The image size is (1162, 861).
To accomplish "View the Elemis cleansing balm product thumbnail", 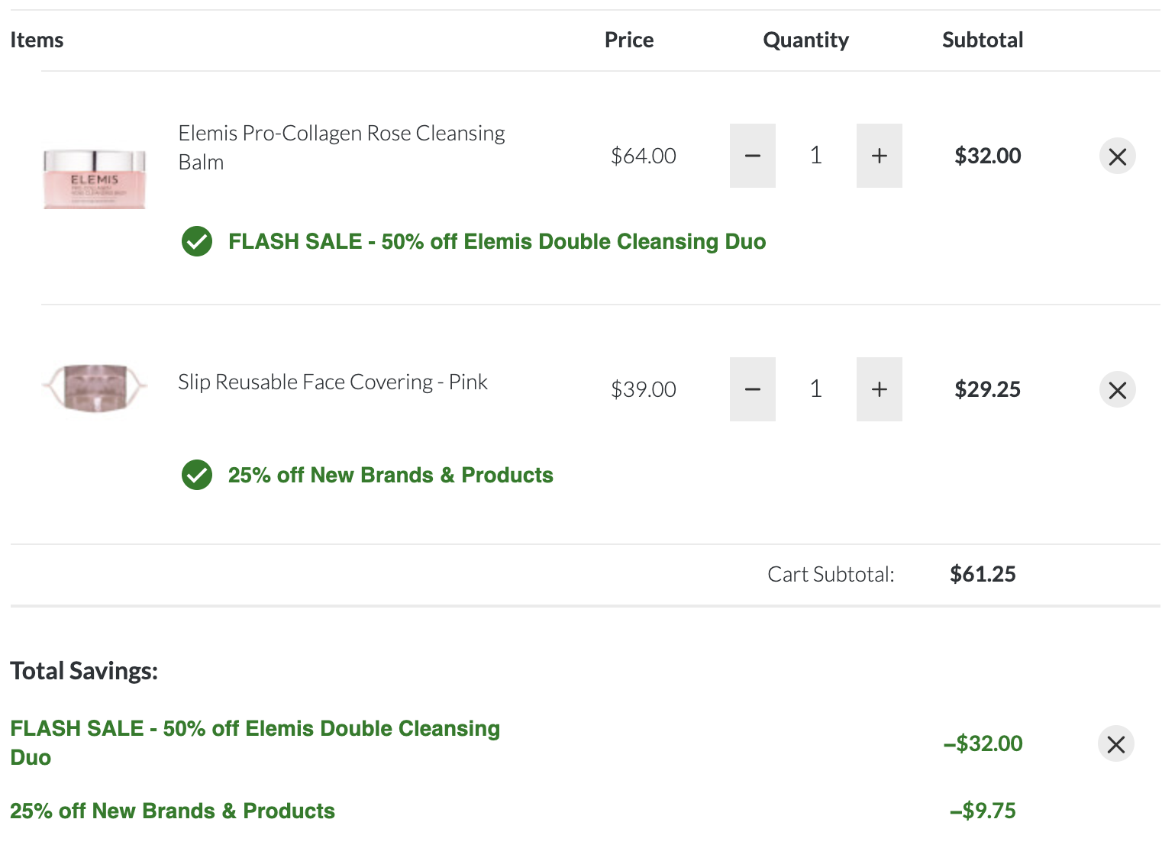I will coord(94,179).
